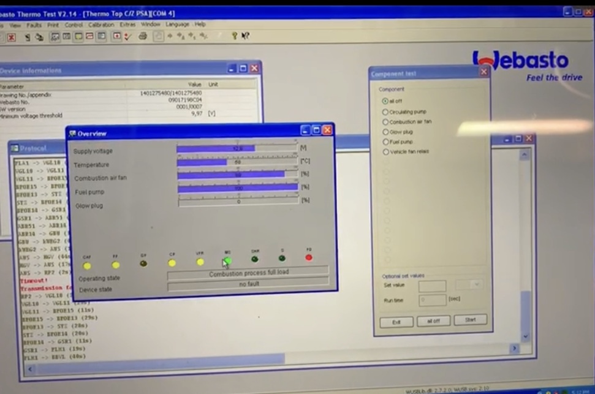
Task: Click the Protocol horizontal scrollbar left arrow
Action: point(30,369)
